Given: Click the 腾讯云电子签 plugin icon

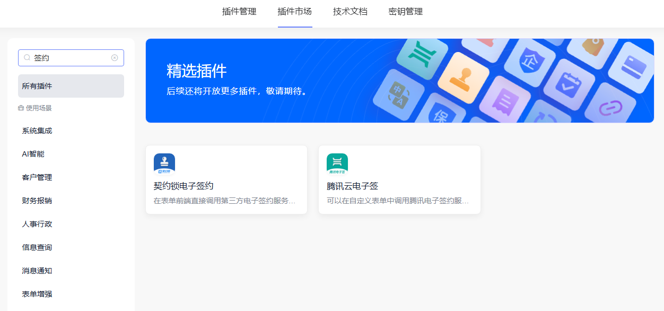Looking at the screenshot, I should (337, 164).
